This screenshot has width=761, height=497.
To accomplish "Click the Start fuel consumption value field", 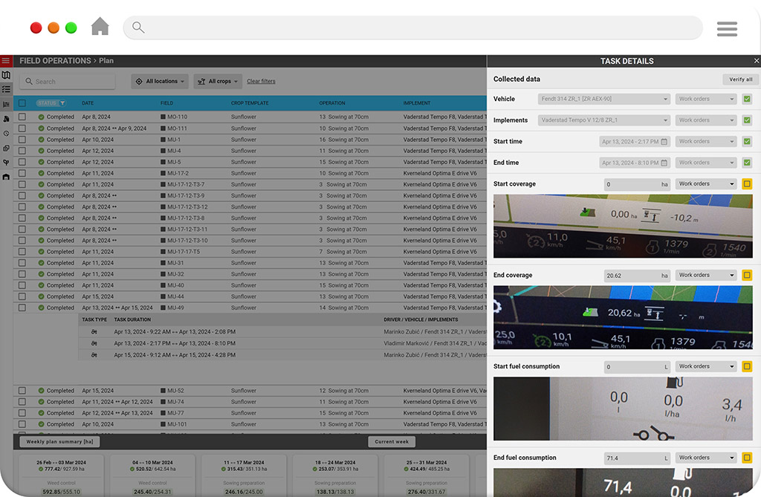I will coord(637,367).
